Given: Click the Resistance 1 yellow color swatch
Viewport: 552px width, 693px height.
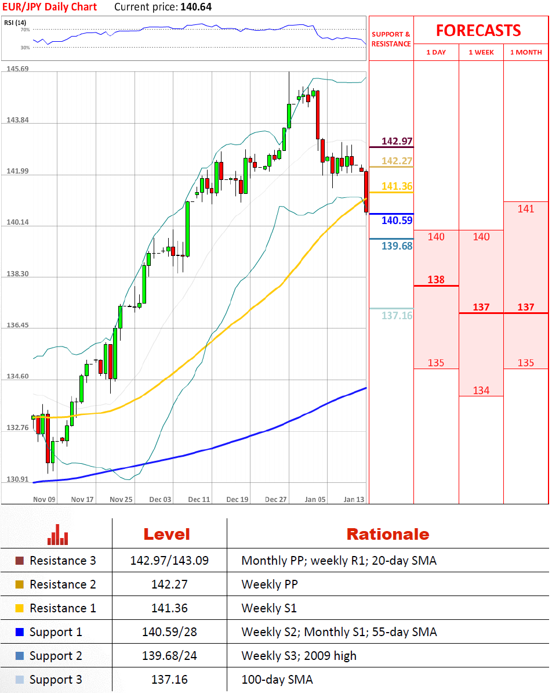Looking at the screenshot, I should 20,608.
